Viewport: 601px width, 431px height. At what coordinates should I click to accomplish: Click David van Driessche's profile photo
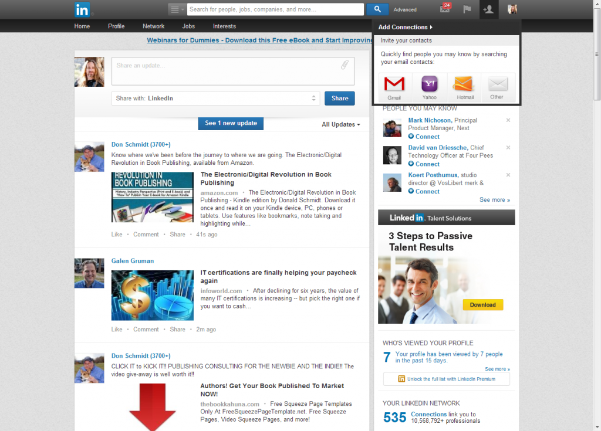click(392, 155)
